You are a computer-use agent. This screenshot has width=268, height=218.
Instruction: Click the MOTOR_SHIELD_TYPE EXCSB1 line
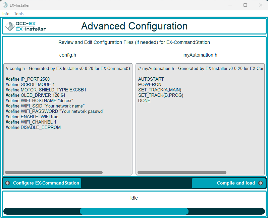click(x=46, y=90)
